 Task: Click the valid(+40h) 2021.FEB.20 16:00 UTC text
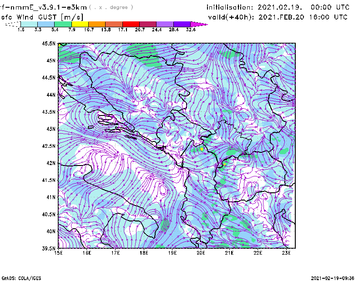[278, 17]
